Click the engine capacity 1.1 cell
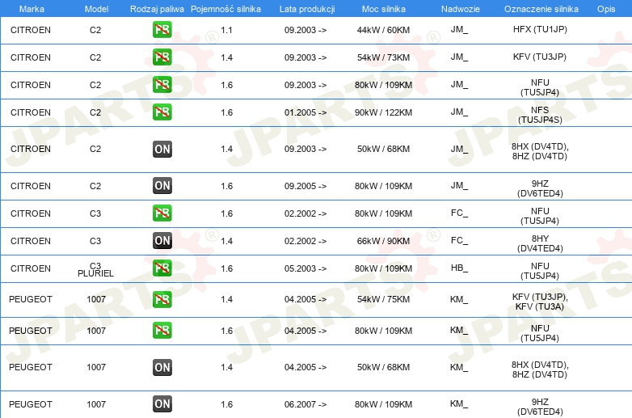The height and width of the screenshot is (418, 632). pos(226,30)
